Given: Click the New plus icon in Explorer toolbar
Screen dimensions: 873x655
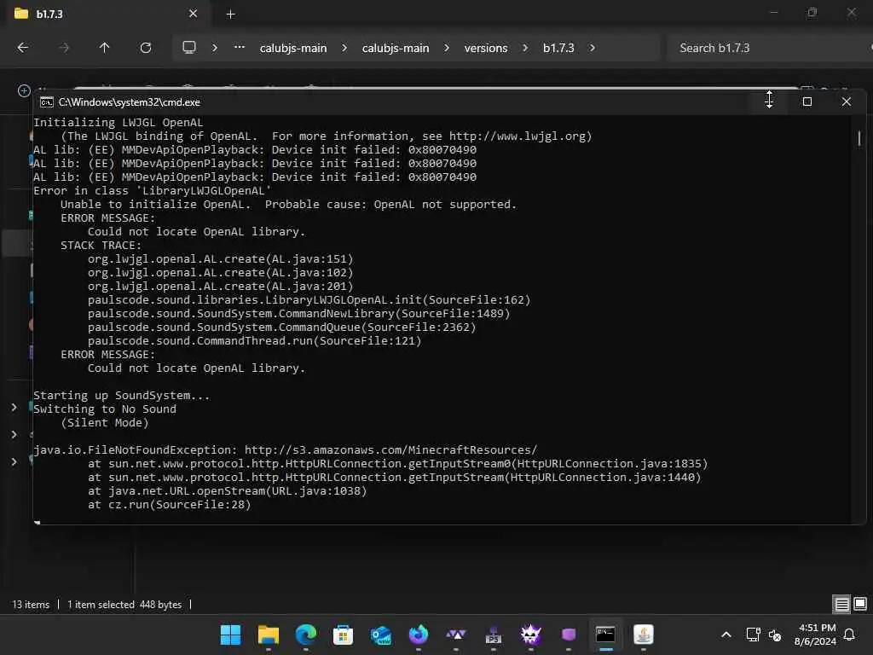Looking at the screenshot, I should 24,90.
